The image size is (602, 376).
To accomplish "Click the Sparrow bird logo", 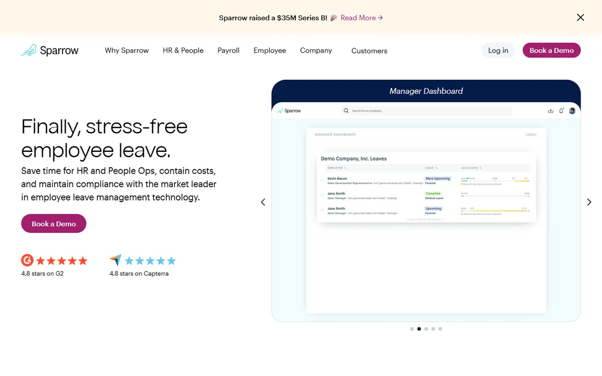I will 49,50.
